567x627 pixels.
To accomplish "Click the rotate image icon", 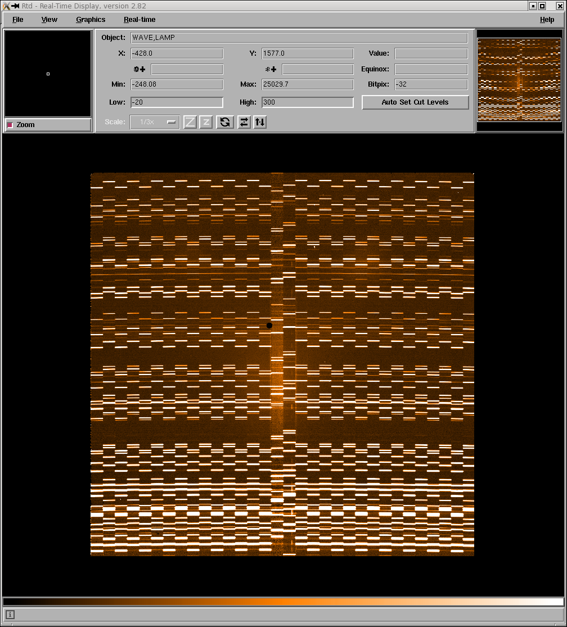I will point(225,122).
